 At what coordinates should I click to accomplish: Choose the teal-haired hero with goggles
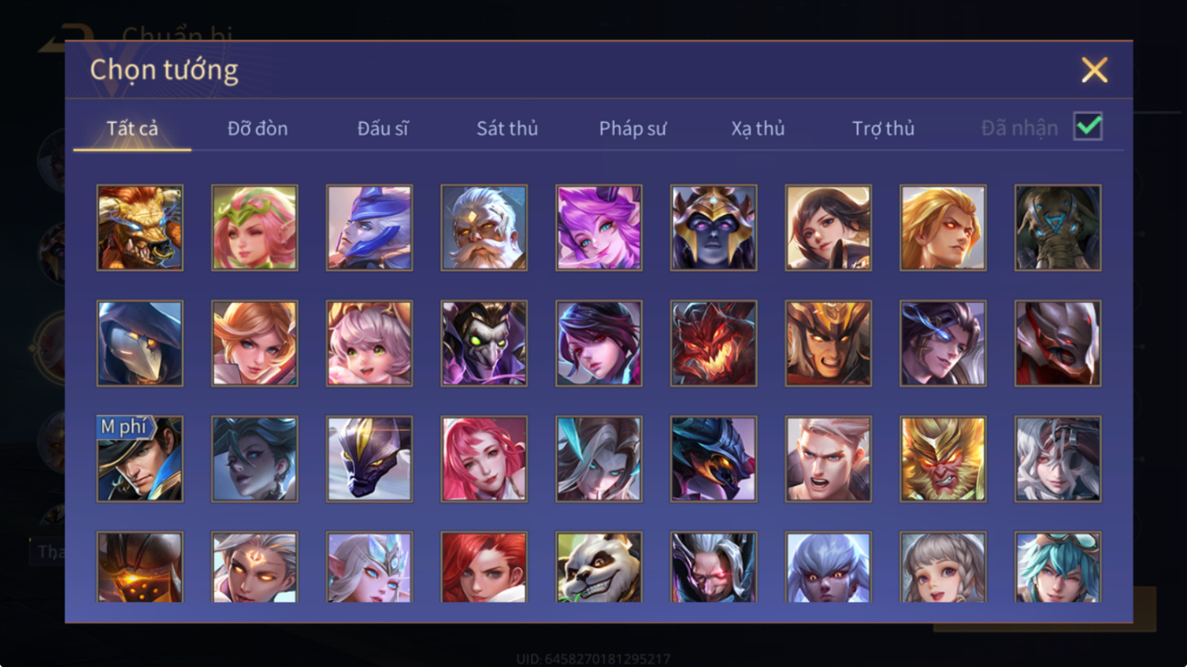1057,567
